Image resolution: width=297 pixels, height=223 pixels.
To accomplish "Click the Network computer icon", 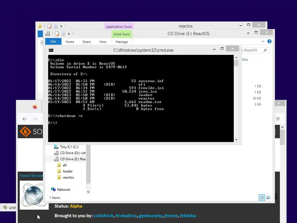I will click(53, 189).
